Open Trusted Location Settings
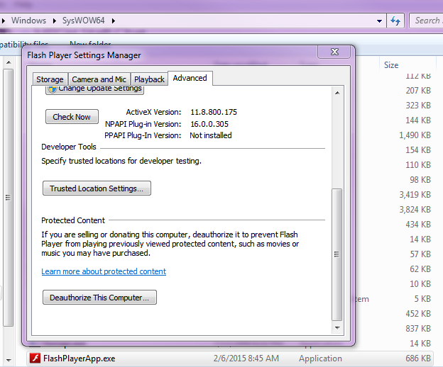Image resolution: width=443 pixels, height=367 pixels. (97, 188)
